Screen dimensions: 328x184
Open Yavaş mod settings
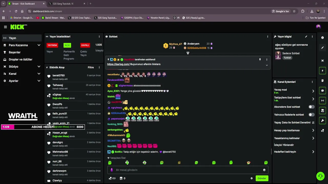pos(294,91)
